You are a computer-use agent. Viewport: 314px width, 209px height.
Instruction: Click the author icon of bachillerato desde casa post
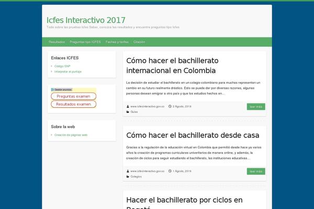tap(128, 171)
